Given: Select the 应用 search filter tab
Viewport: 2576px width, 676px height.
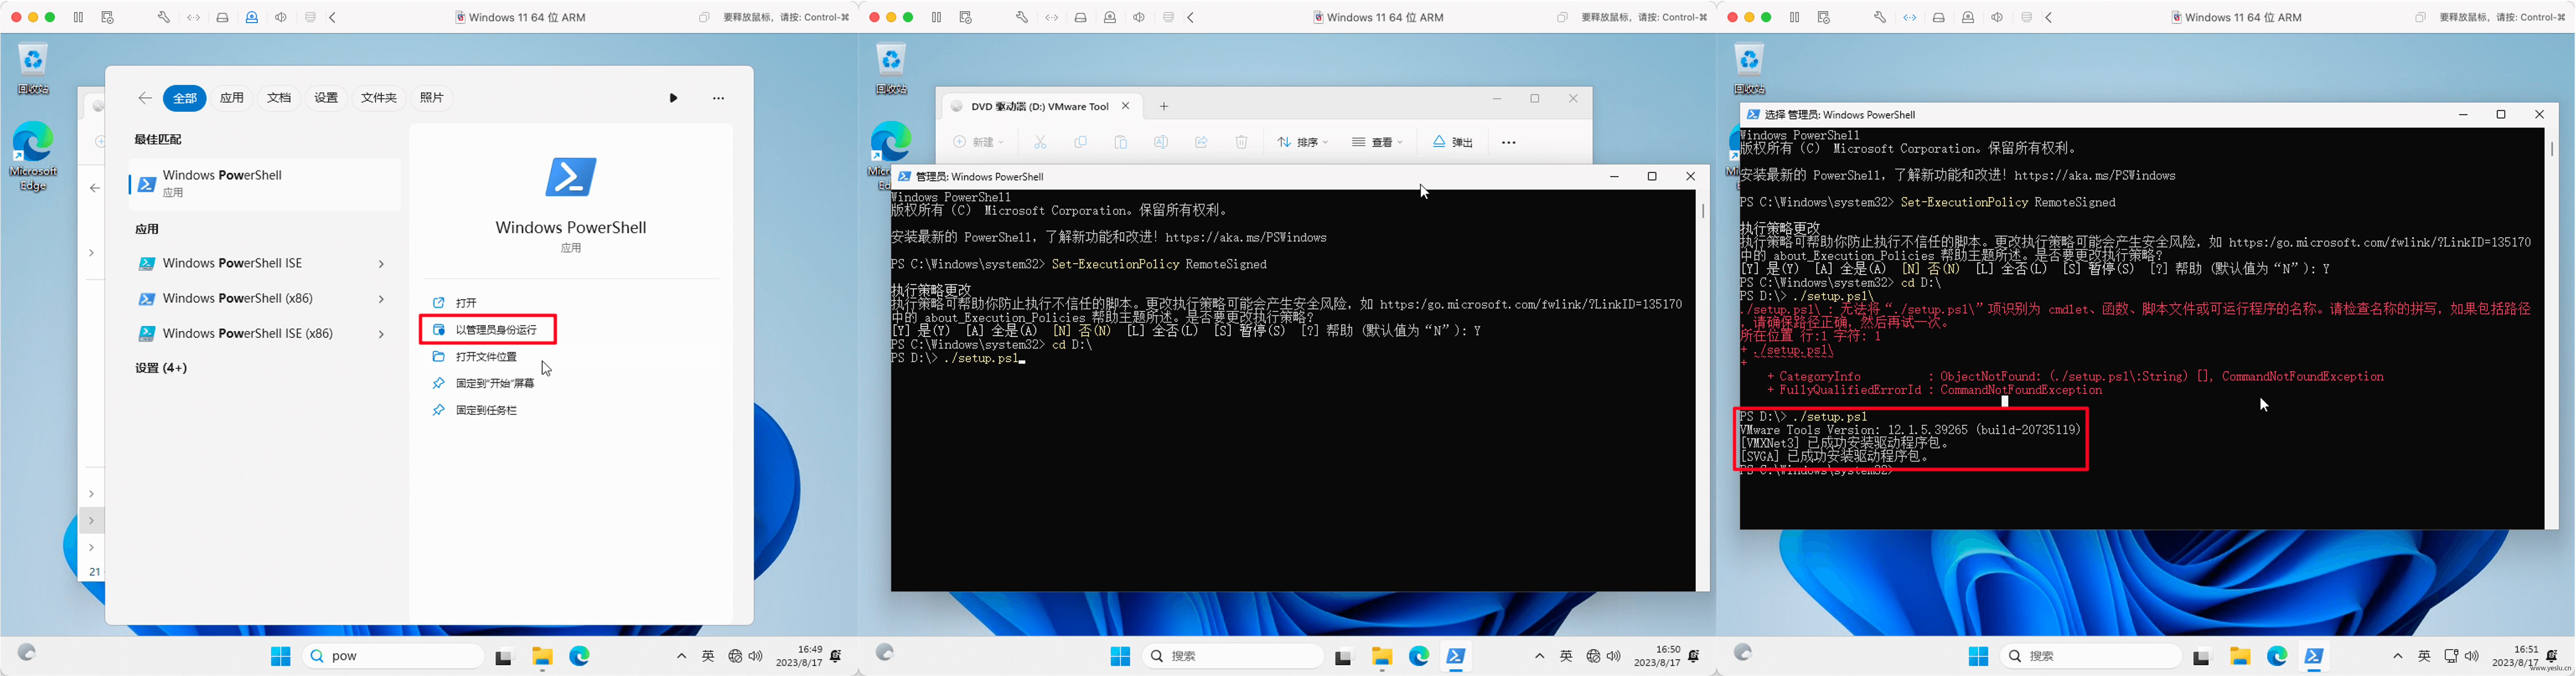Looking at the screenshot, I should (x=232, y=98).
